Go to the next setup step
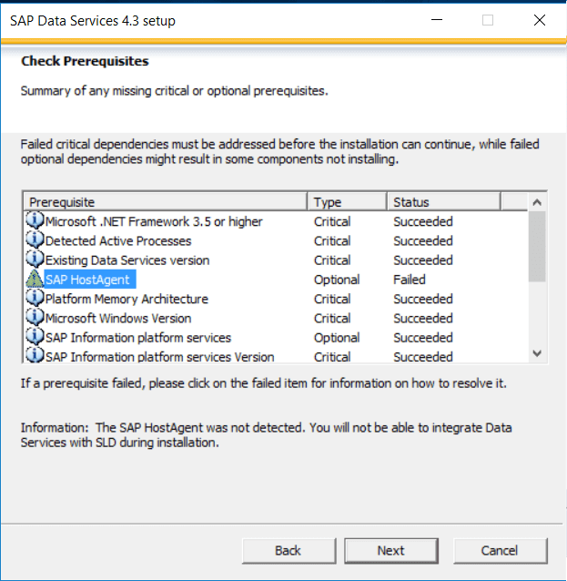The width and height of the screenshot is (567, 581). coord(391,551)
